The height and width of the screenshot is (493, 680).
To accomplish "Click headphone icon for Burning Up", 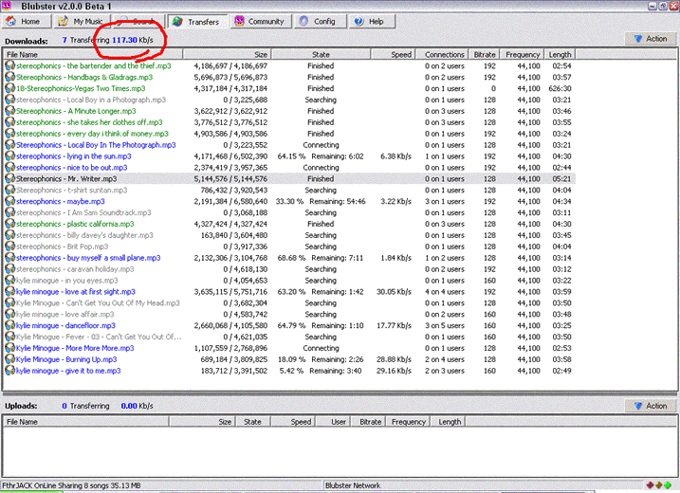I will coord(9,359).
